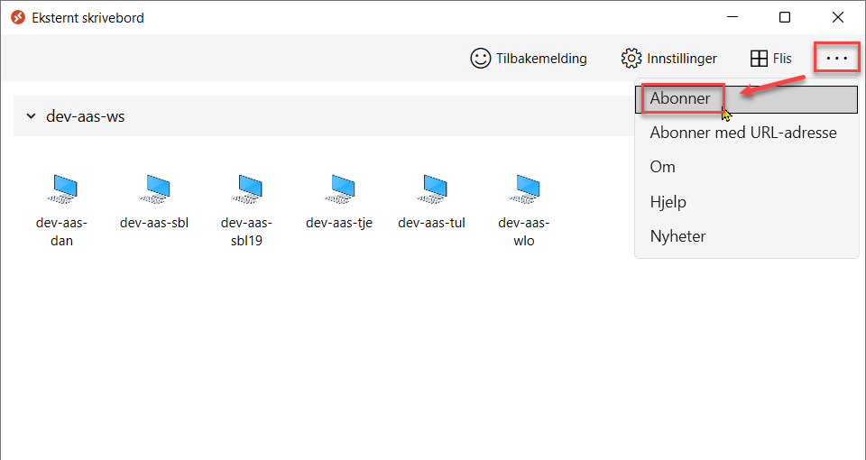Select Abonner med URL-adresse
Image resolution: width=866 pixels, height=460 pixels.
point(746,133)
